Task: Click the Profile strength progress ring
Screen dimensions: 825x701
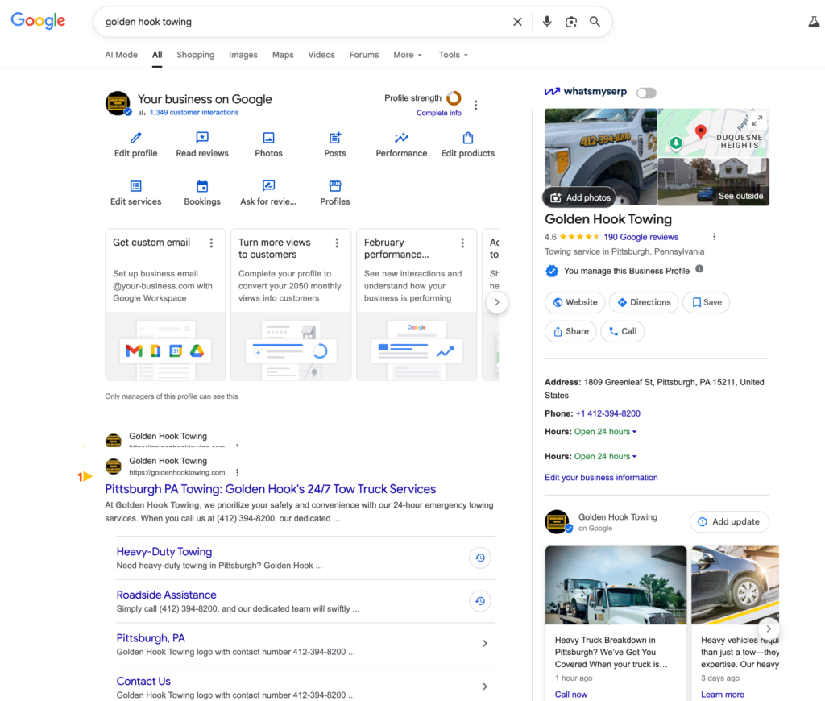Action: [454, 98]
